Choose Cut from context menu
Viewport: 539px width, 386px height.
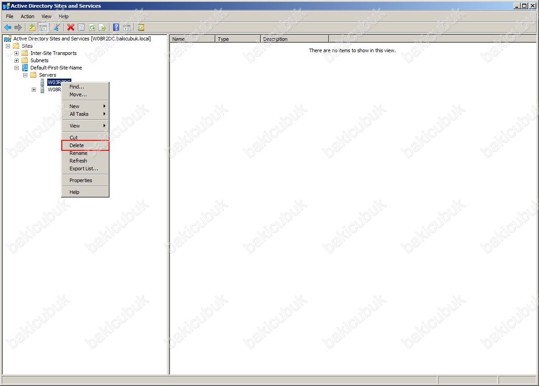[85, 137]
